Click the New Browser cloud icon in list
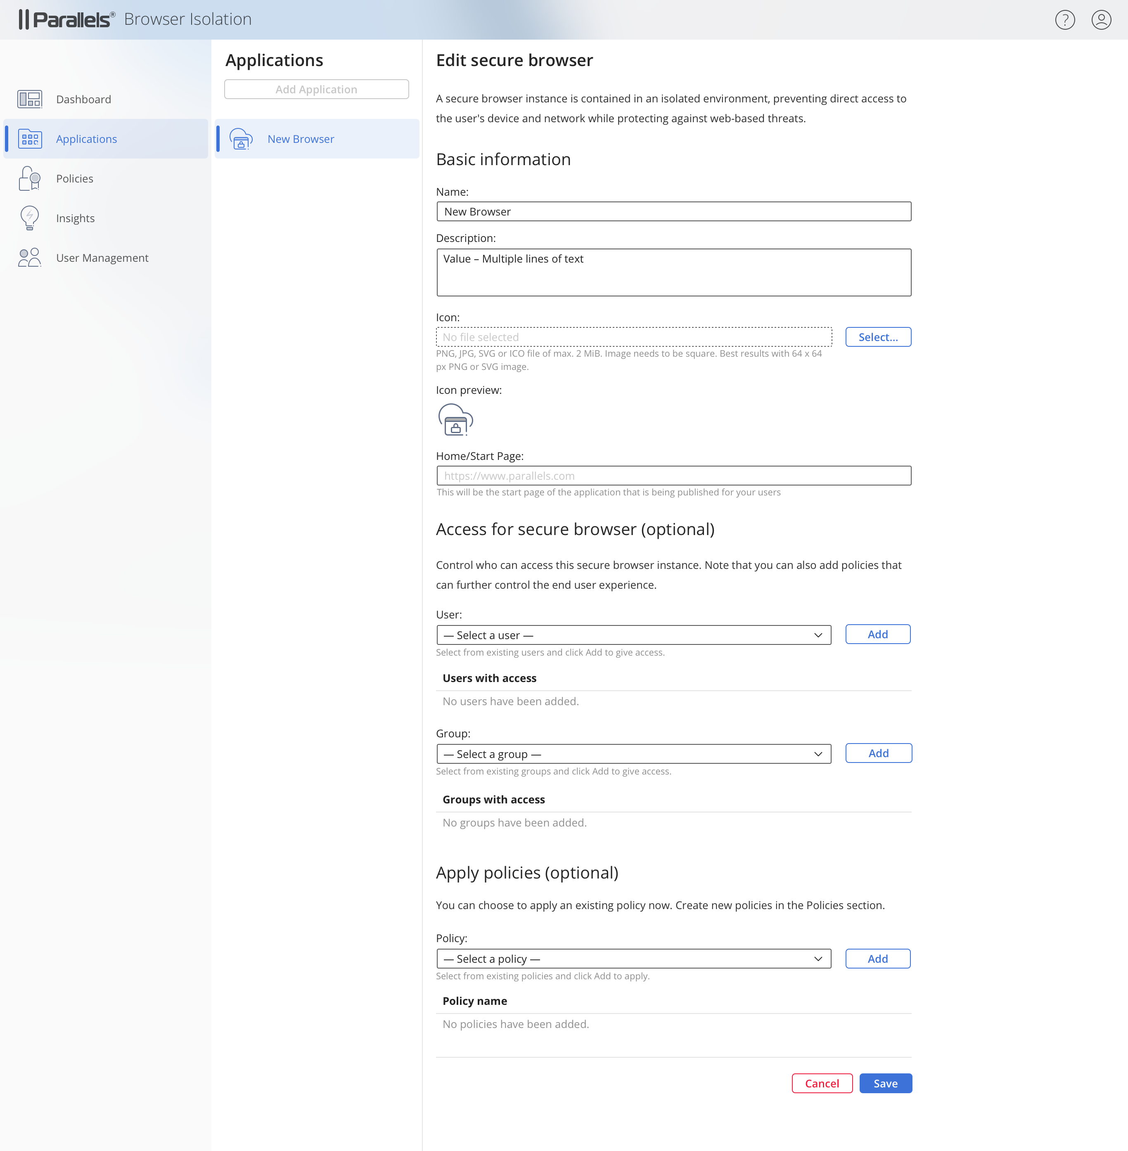Image resolution: width=1128 pixels, height=1151 pixels. click(x=241, y=139)
